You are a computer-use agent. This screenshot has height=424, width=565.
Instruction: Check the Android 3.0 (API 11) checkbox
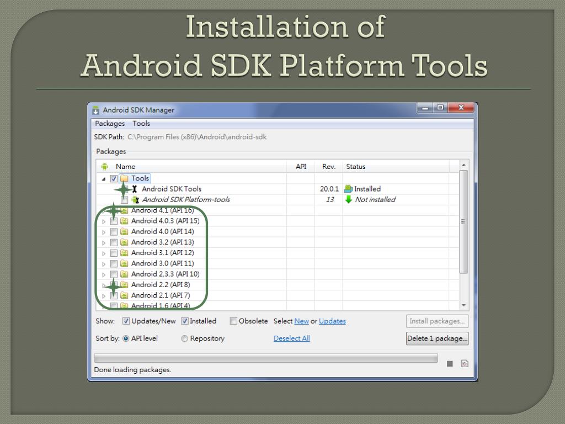pos(114,263)
